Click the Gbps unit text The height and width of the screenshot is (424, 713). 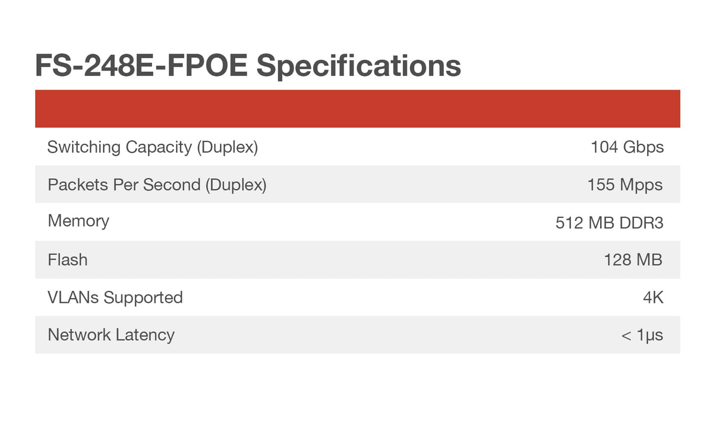coord(643,147)
